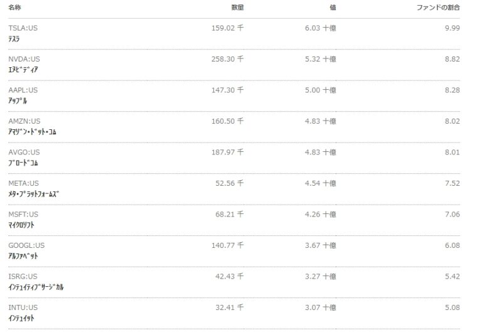Image resolution: width=482 pixels, height=332 pixels.
Task: Open the GOOGL:US ticker link
Action: tap(26, 245)
